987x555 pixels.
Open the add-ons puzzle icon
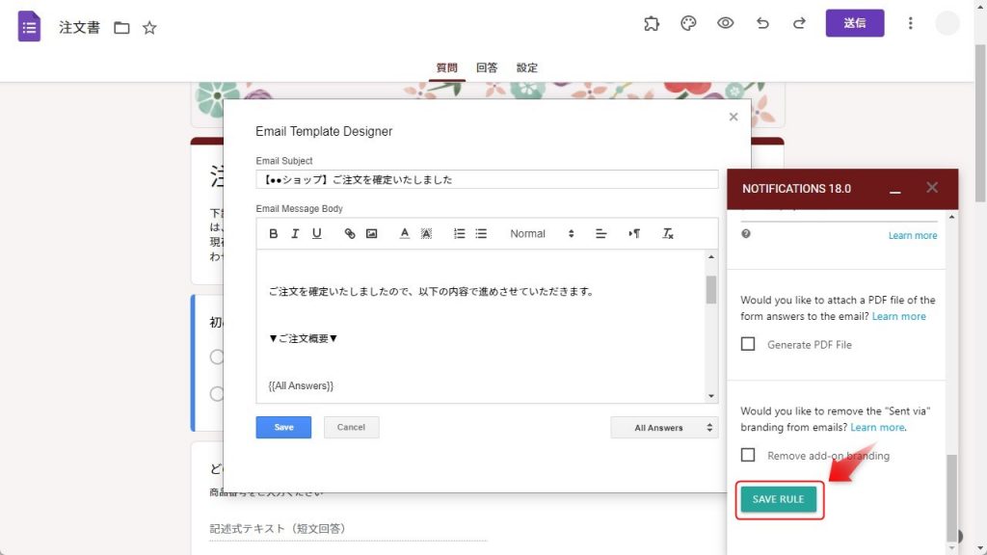(652, 23)
